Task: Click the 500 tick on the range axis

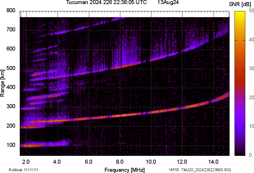Action: pos(11,68)
